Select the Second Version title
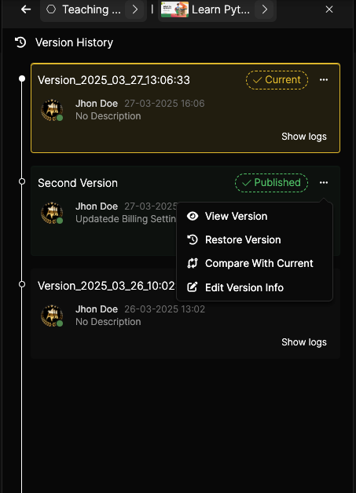 (x=78, y=183)
